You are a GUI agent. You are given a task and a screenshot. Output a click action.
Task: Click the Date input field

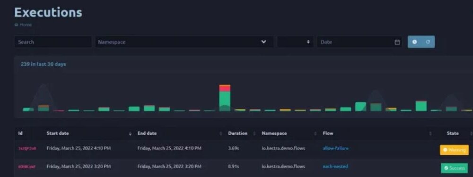[359, 42]
